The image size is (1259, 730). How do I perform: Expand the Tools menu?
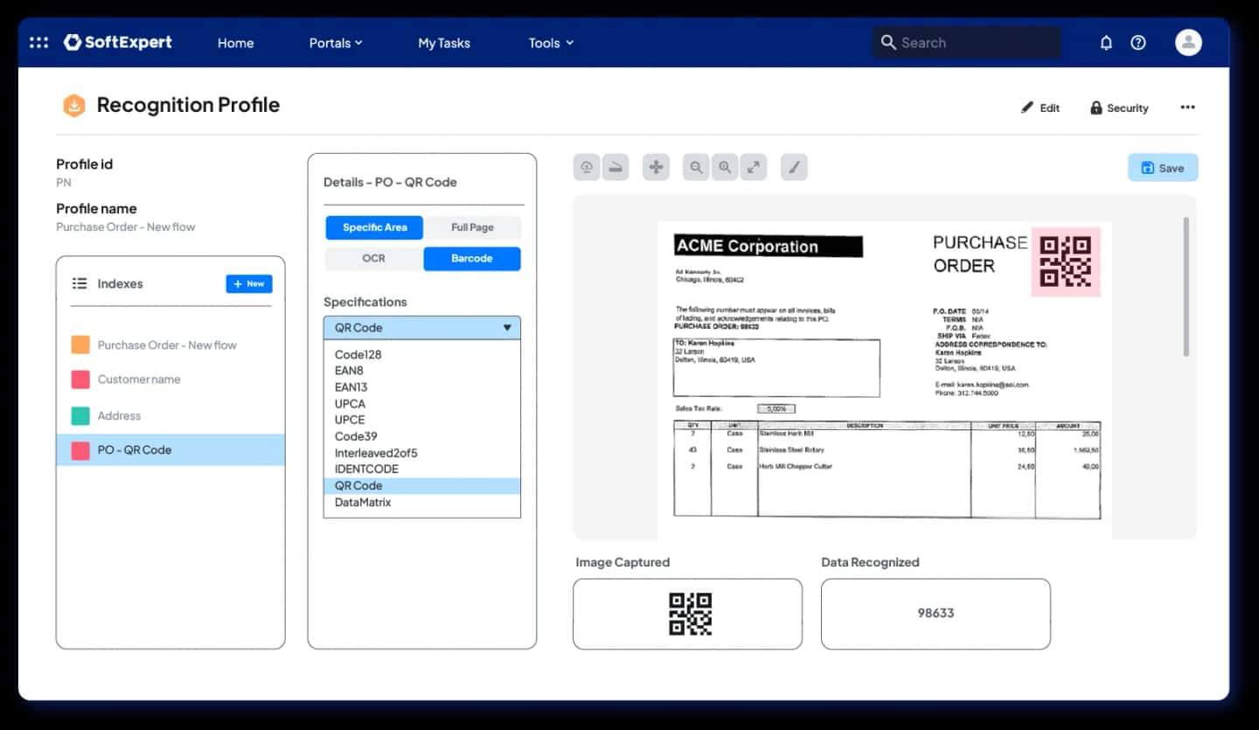click(x=551, y=43)
